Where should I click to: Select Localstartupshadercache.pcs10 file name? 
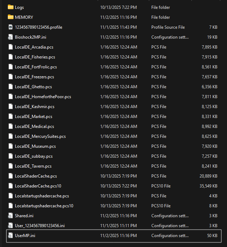(x=44, y=206)
